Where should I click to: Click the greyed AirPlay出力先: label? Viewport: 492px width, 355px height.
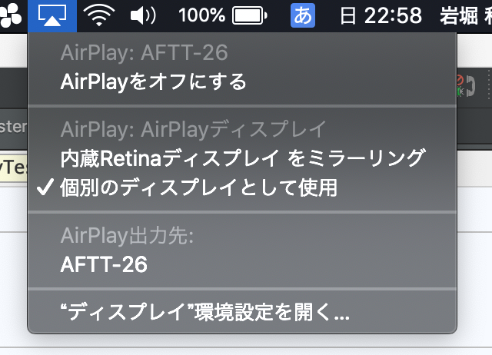point(127,236)
